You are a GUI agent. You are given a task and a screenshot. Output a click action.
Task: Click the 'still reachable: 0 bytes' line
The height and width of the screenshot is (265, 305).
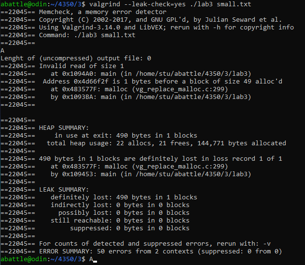[120, 220]
